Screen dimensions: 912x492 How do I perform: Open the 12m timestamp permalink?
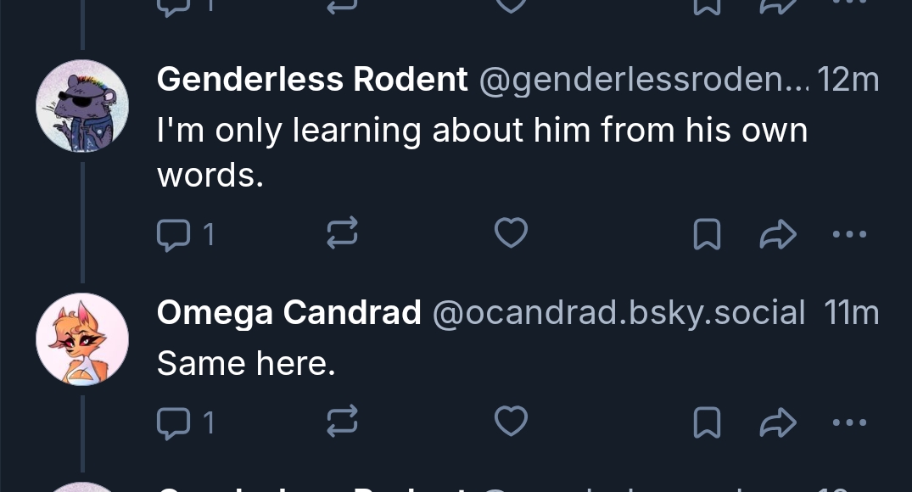click(x=849, y=80)
